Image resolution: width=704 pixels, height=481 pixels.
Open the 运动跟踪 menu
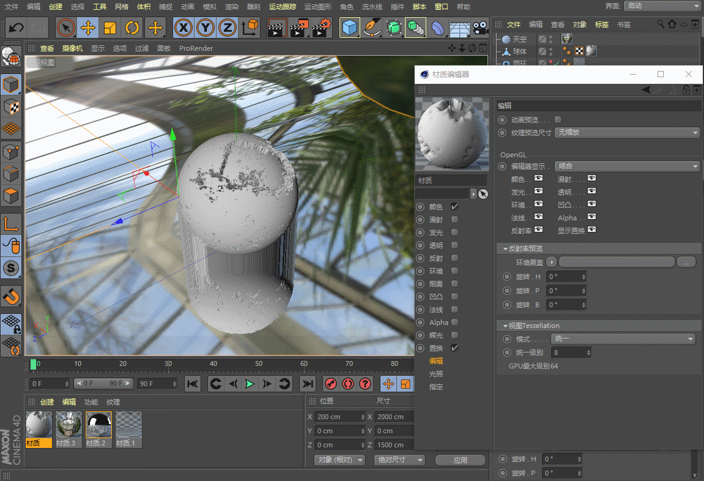282,7
